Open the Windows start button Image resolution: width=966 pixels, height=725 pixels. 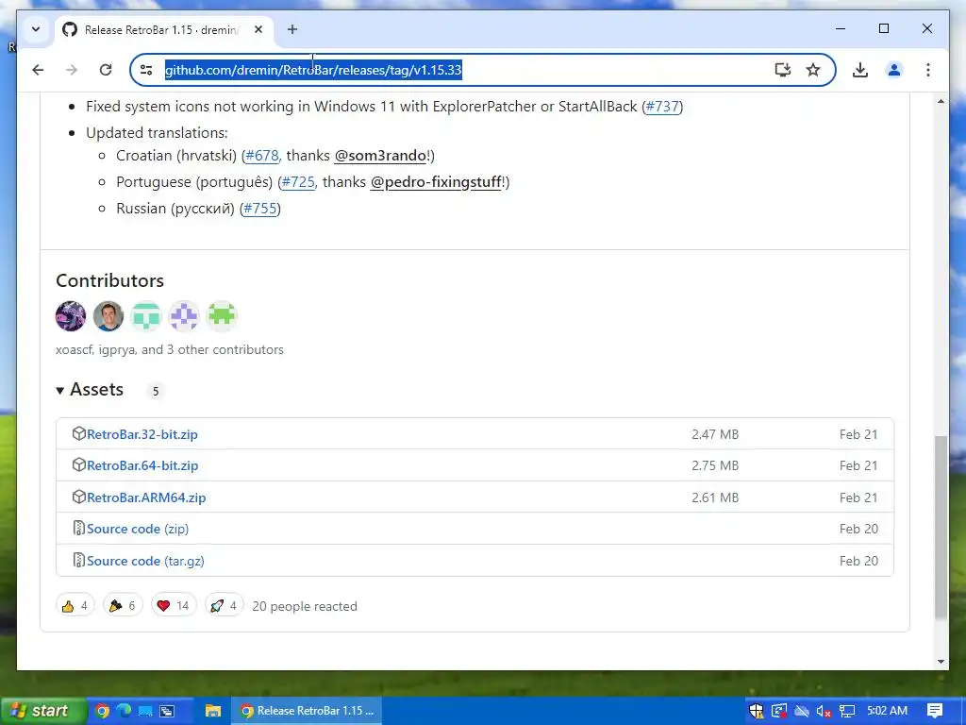tap(42, 711)
